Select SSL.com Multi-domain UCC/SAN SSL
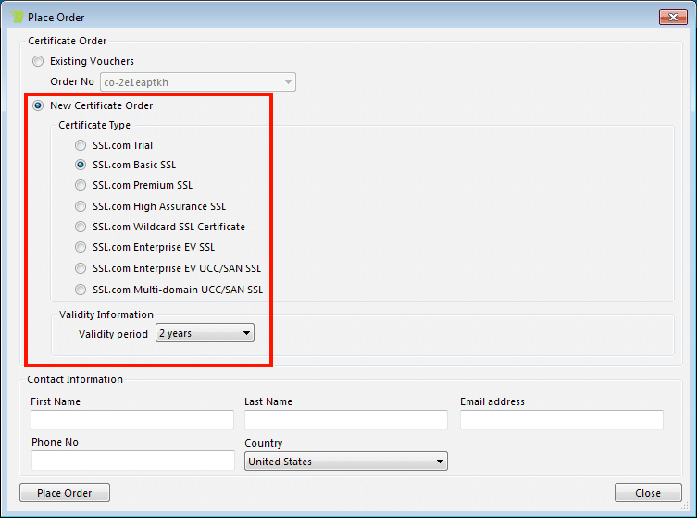Viewport: 697px width, 518px height. [x=81, y=290]
